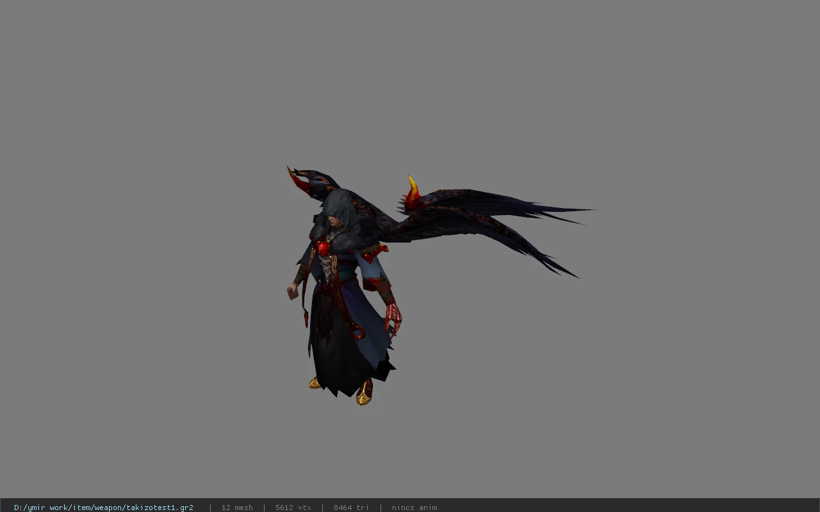Click the 'nincs anim' status entry
The width and height of the screenshot is (820, 512).
(414, 508)
